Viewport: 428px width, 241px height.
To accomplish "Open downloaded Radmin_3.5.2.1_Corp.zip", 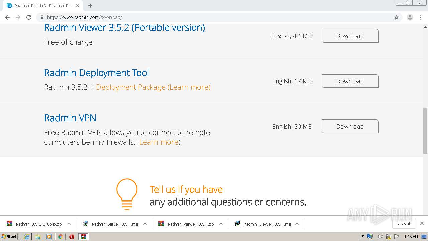I will 34,224.
